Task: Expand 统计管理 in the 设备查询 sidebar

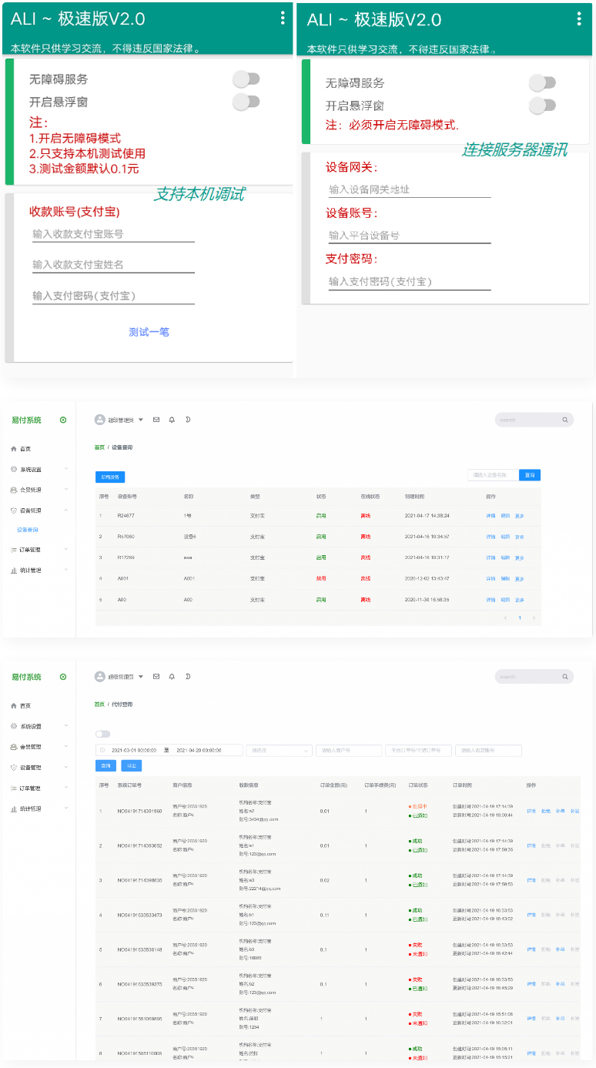Action: tap(65, 570)
